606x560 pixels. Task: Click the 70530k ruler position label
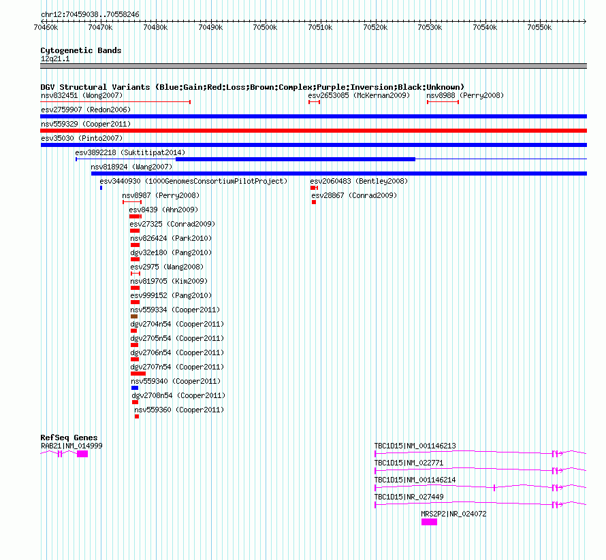click(x=430, y=27)
